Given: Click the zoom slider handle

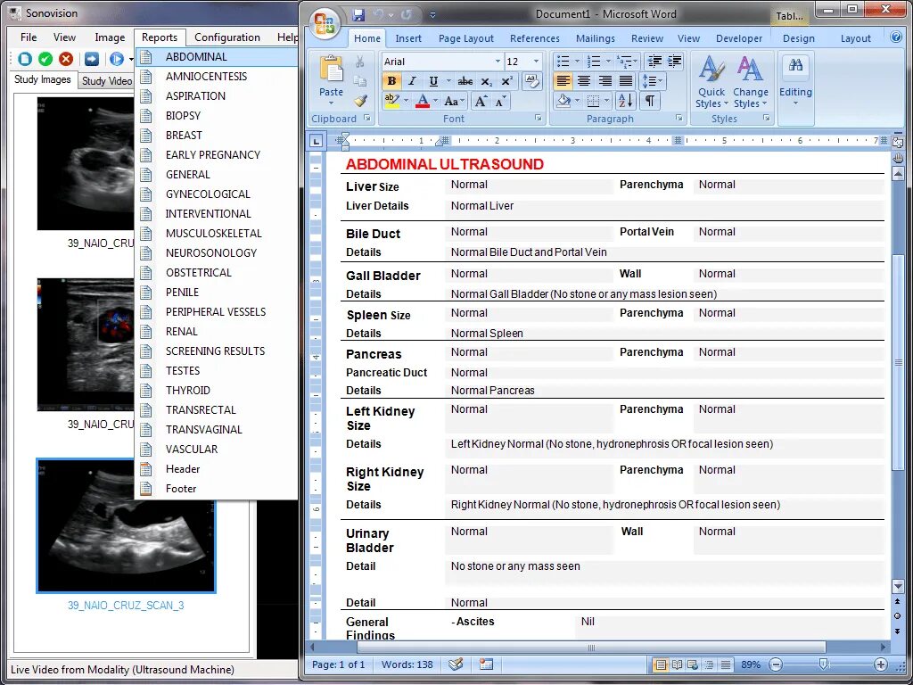Looking at the screenshot, I should pos(823,664).
